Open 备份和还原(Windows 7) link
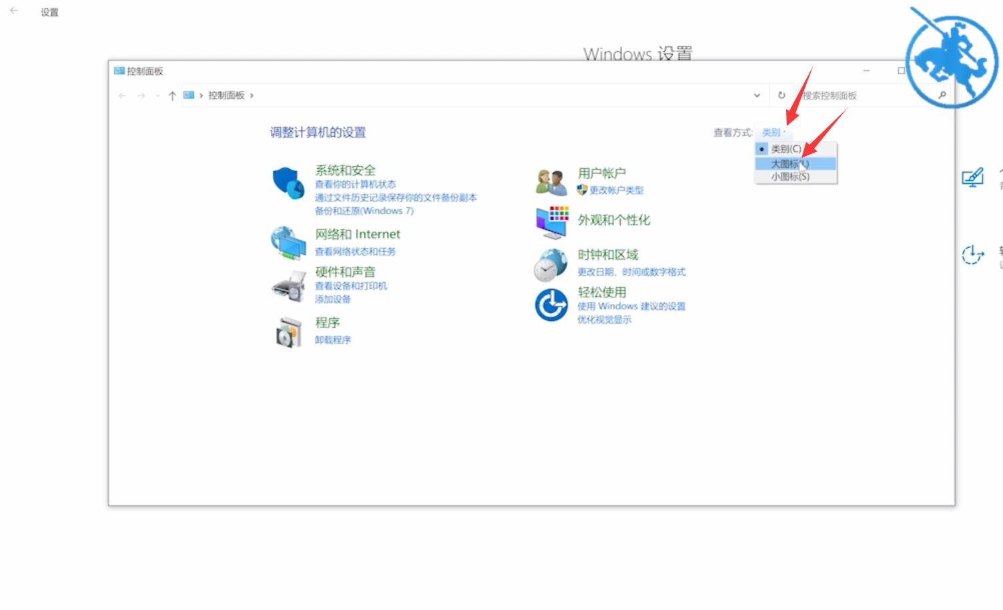This screenshot has width=1003, height=610. click(364, 211)
